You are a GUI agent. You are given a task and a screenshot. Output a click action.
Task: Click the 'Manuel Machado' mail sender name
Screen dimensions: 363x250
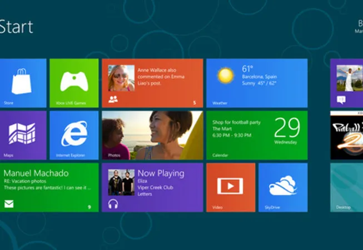[36, 173]
